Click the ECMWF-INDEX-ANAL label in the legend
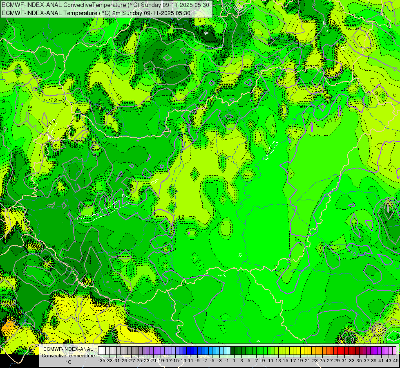Screen dimensions: 400x368 pyautogui.click(x=68, y=349)
